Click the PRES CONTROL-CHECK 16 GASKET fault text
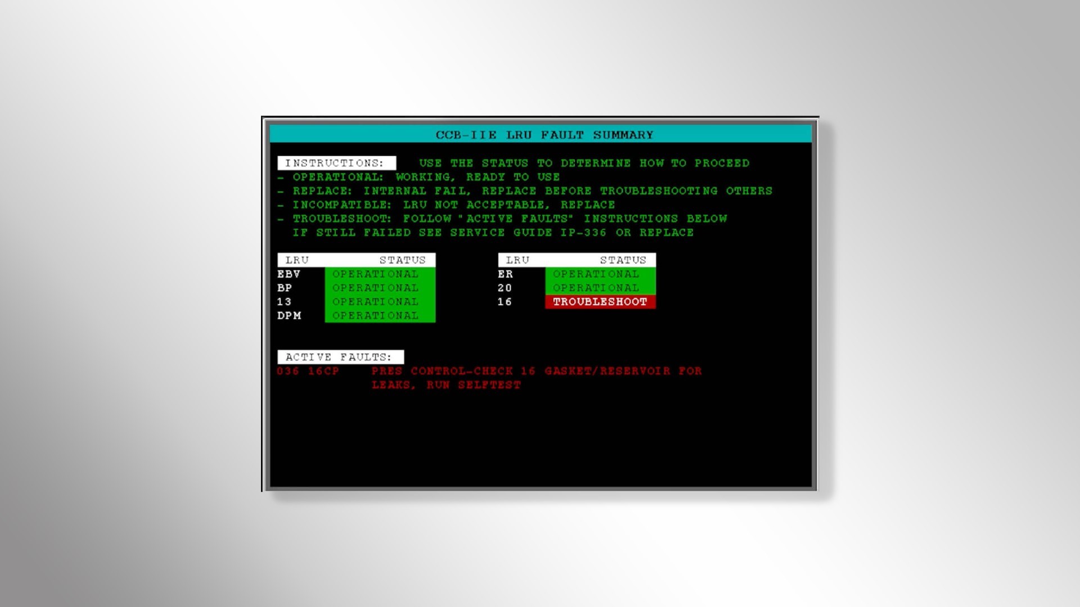Viewport: 1080px width, 607px height. click(536, 371)
